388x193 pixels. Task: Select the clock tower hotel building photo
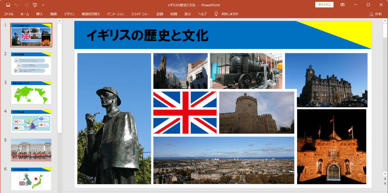tap(326, 80)
